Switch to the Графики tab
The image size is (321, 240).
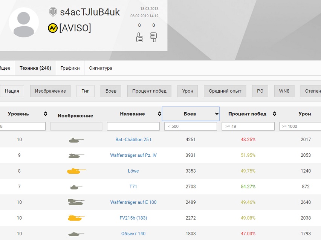(x=70, y=68)
